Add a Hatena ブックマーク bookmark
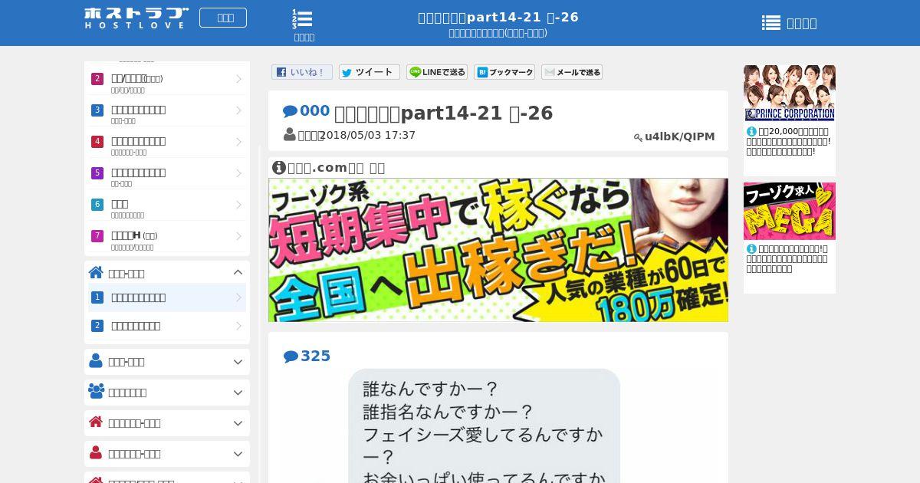Viewport: 920px width, 483px height. (504, 72)
